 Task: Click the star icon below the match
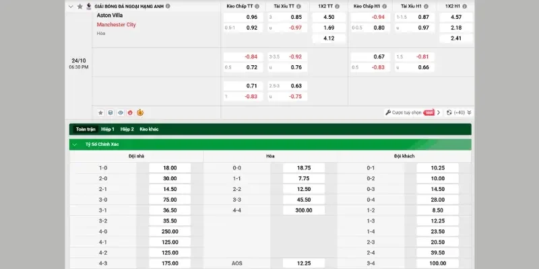point(100,112)
